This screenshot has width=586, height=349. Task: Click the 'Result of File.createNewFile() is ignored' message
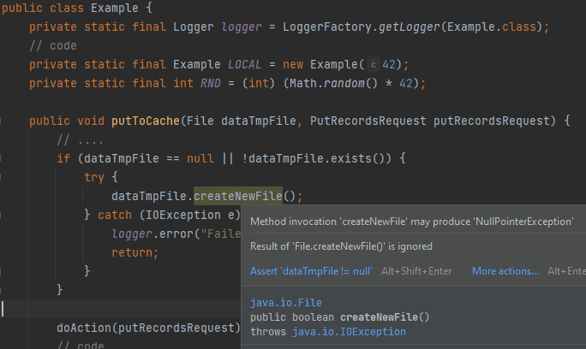point(341,246)
